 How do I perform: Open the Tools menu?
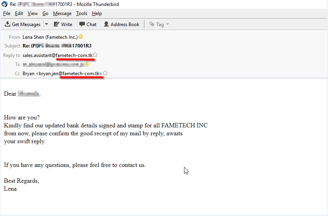82,13
